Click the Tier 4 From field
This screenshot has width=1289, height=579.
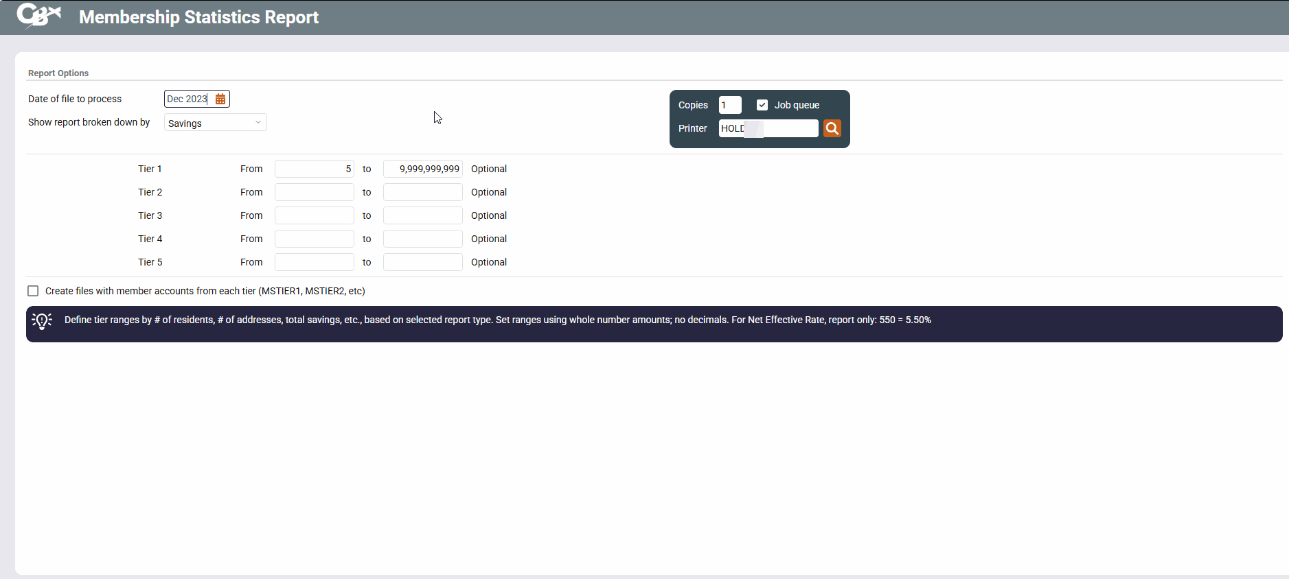[x=314, y=239]
